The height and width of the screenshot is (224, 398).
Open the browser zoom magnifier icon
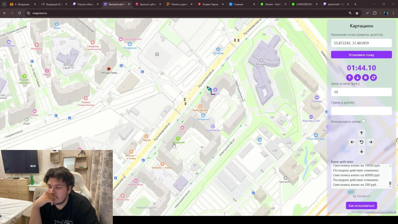point(350,13)
